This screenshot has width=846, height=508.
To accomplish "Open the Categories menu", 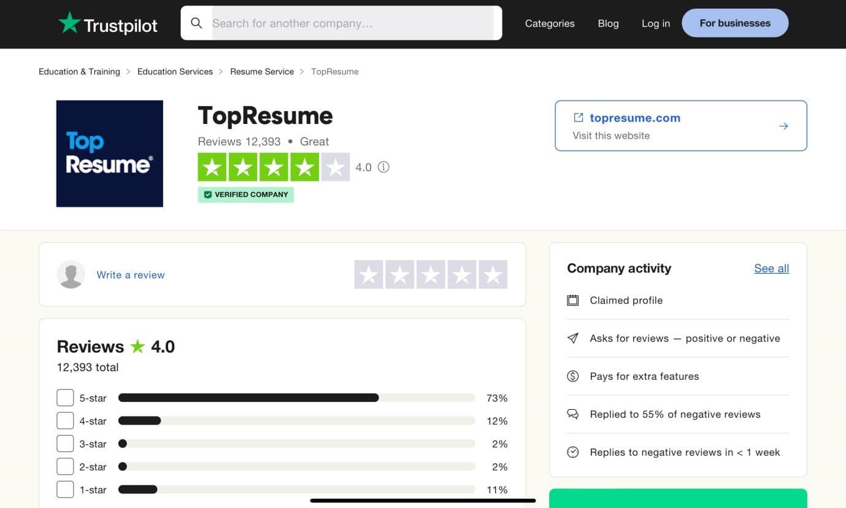I will coord(550,23).
